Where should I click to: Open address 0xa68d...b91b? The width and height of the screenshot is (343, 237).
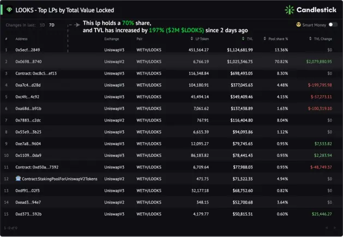pos(28,108)
